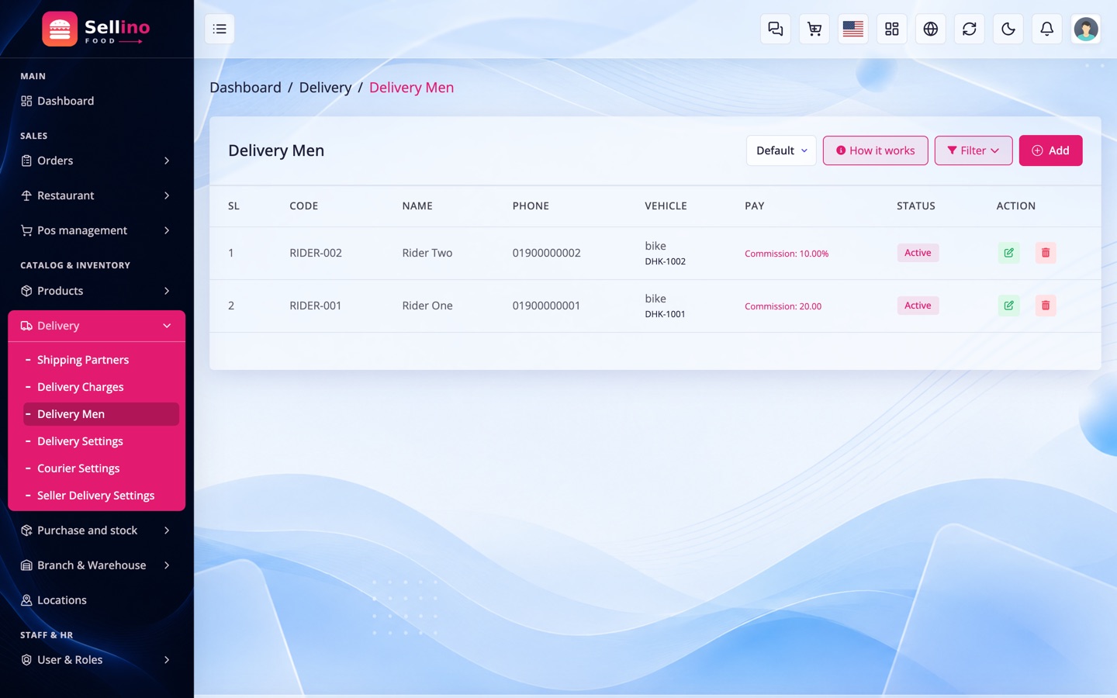Click the Add button
1117x698 pixels.
[x=1050, y=150]
